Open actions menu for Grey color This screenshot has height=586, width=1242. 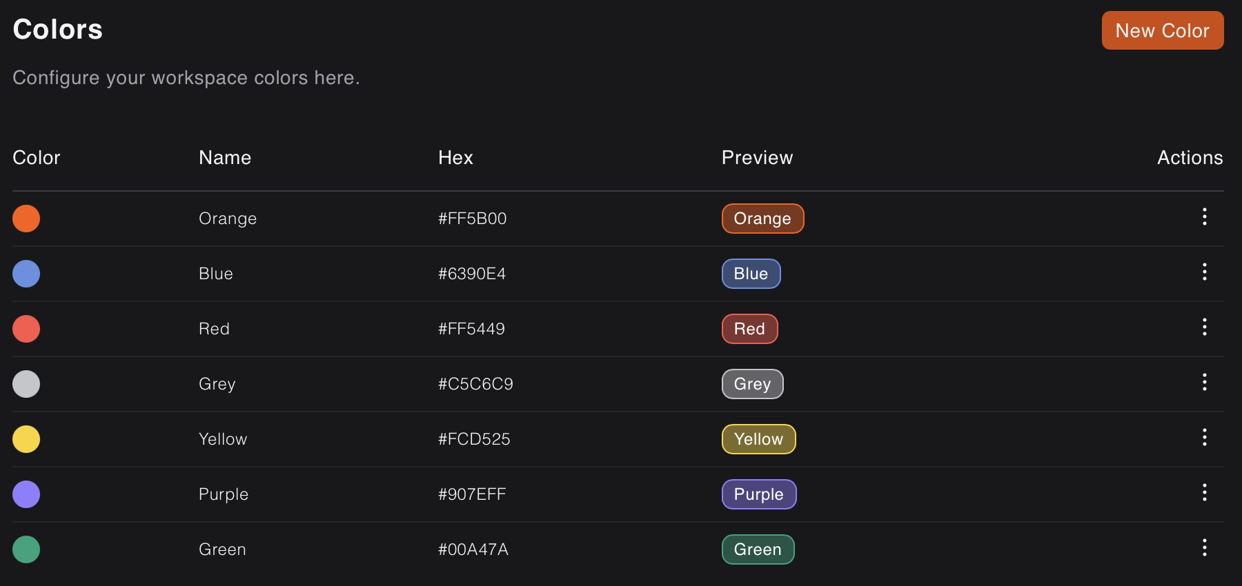pos(1204,383)
